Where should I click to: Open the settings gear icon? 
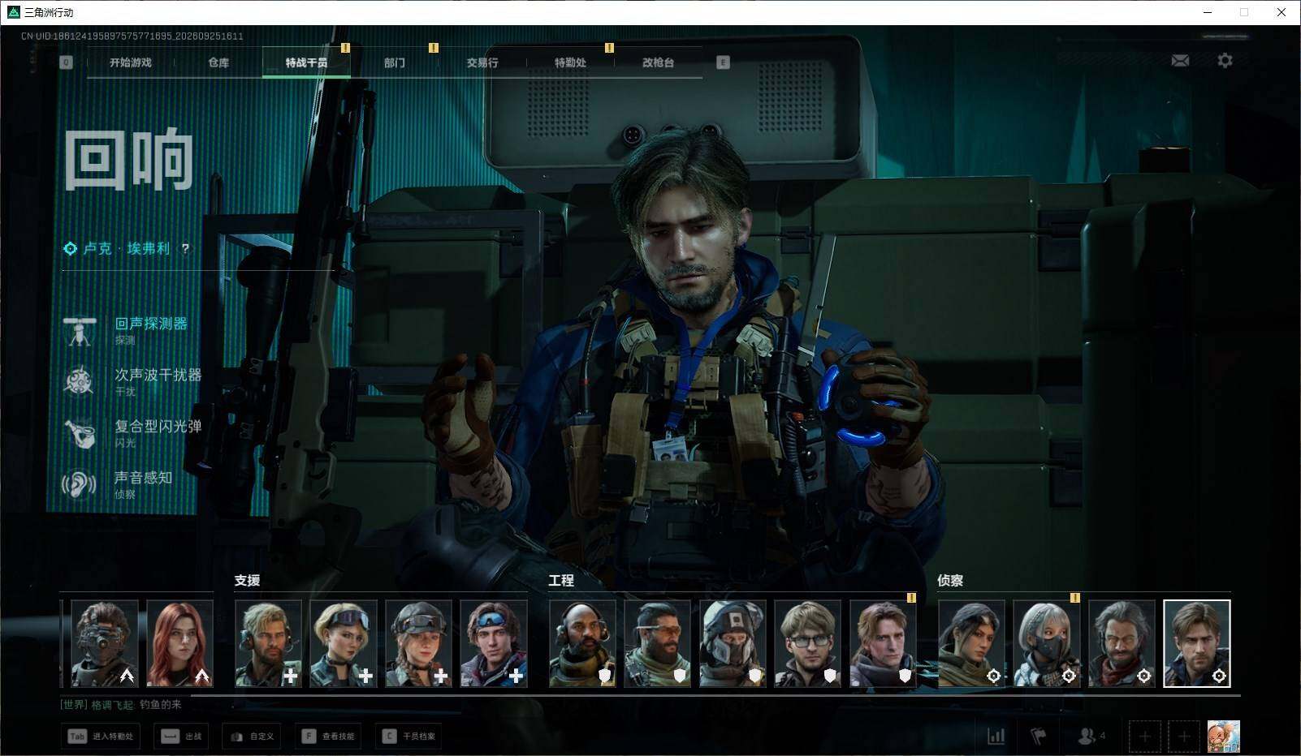(x=1225, y=61)
